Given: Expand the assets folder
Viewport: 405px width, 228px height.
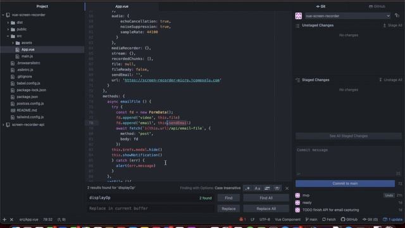Looking at the screenshot, I should pyautogui.click(x=13, y=42).
